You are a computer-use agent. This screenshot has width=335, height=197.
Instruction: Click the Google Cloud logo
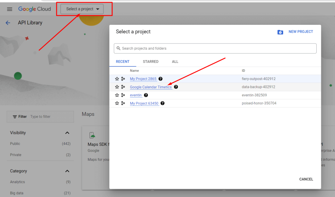[x=35, y=9]
